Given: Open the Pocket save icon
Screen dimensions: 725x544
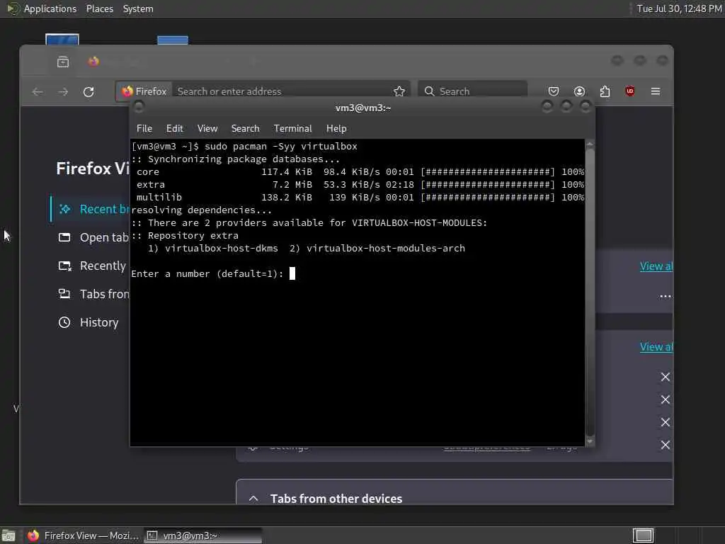Looking at the screenshot, I should 554,91.
